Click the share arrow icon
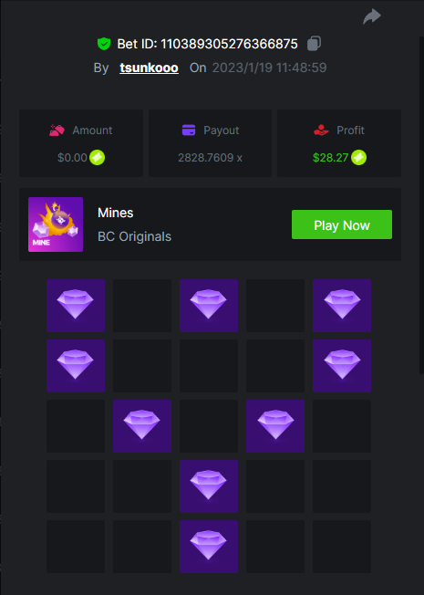424x595 pixels. coord(372,16)
